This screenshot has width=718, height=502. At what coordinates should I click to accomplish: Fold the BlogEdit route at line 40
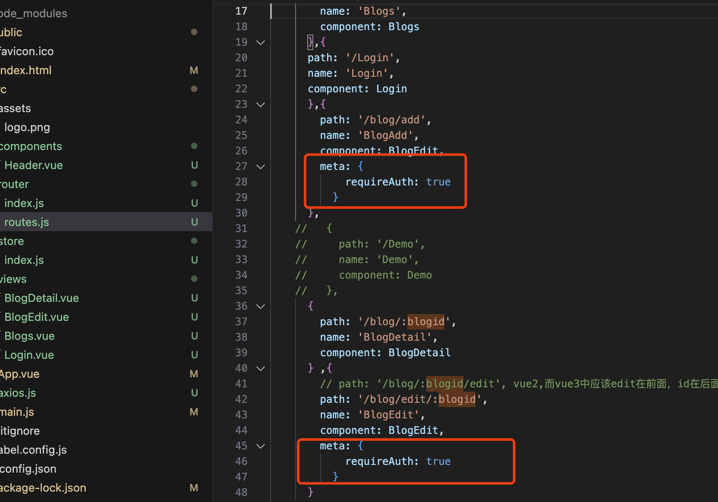261,368
